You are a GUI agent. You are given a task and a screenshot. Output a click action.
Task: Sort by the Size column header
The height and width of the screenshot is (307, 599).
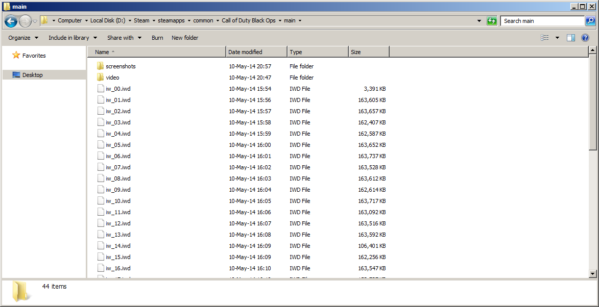pyautogui.click(x=369, y=52)
